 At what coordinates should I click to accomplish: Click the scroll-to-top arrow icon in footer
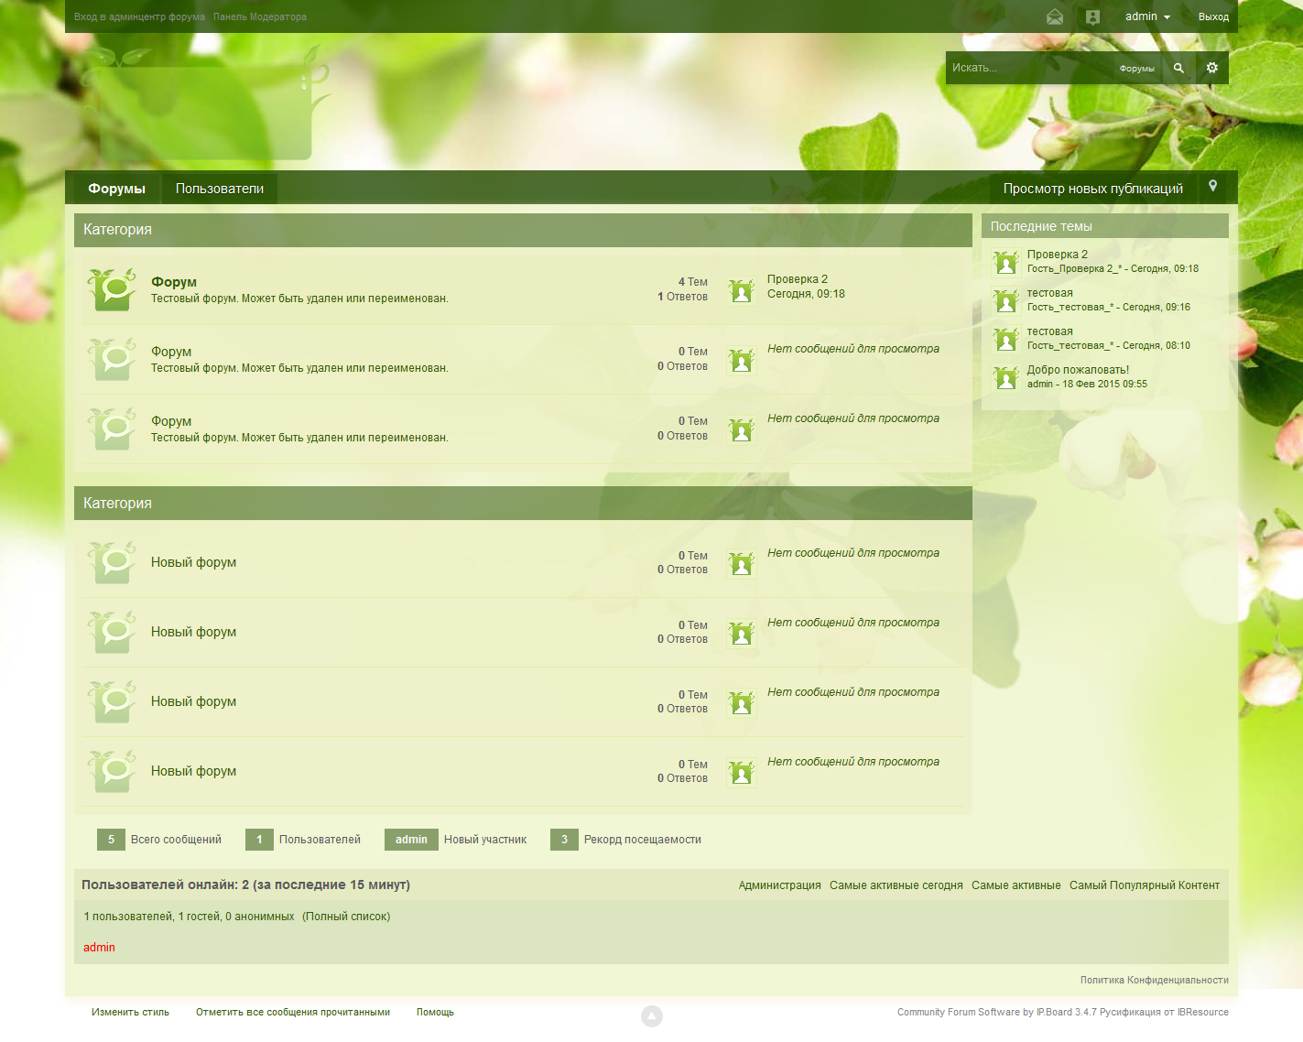tap(651, 1015)
